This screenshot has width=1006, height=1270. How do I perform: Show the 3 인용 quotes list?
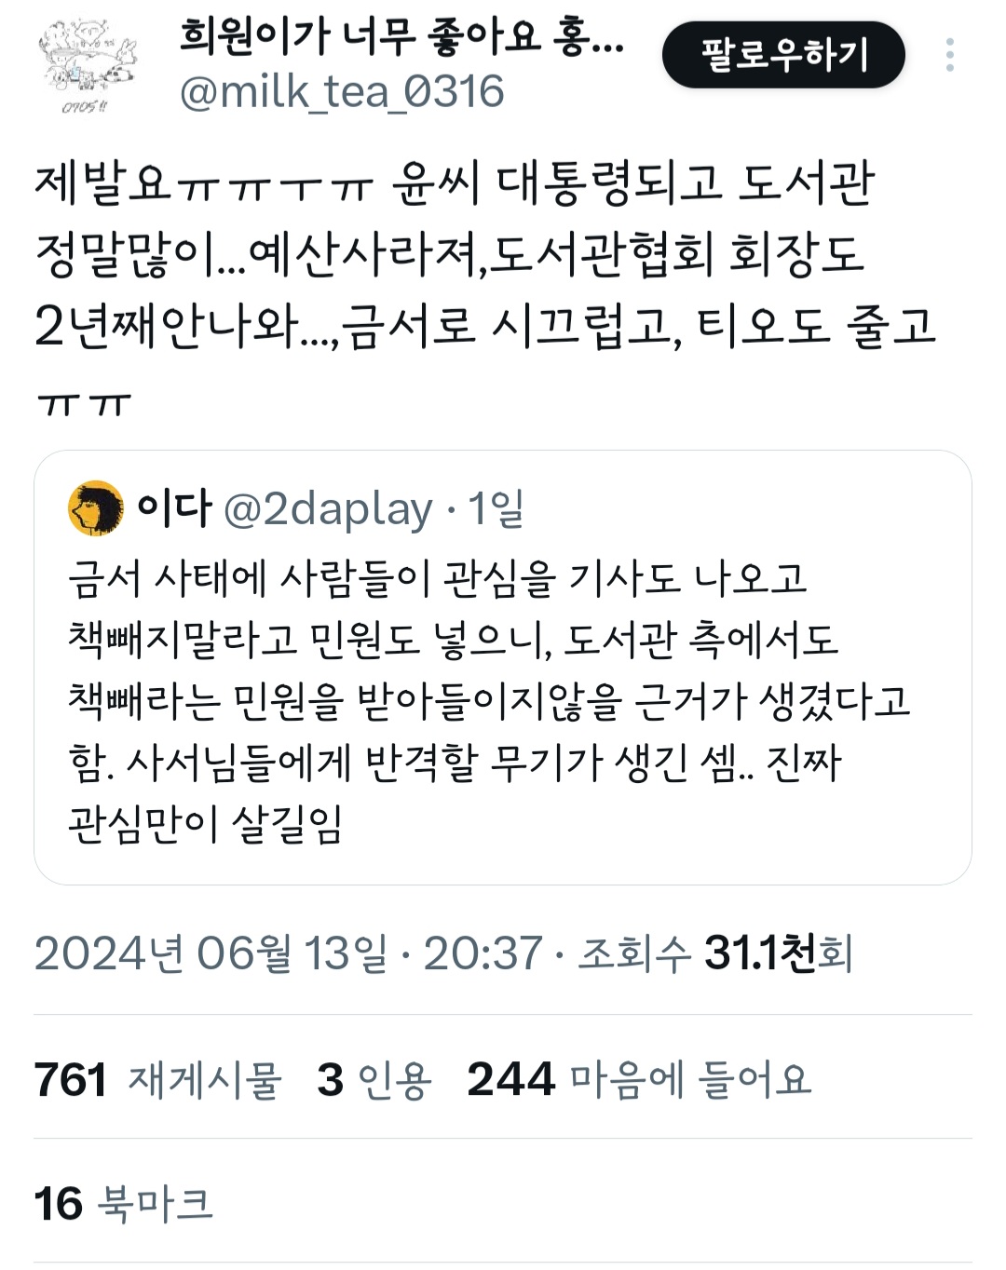[x=374, y=1080]
